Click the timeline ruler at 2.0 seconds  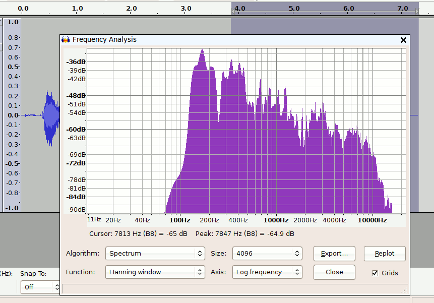132,9
